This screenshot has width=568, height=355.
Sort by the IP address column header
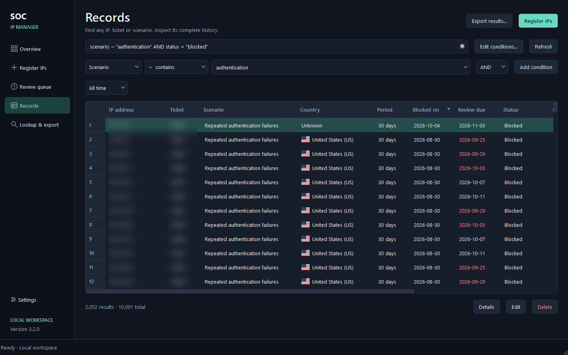121,110
